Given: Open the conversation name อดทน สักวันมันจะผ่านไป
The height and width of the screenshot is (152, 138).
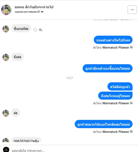Looking at the screenshot, I should point(34,7).
